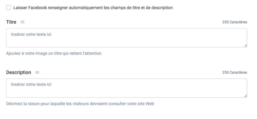Click the resize grip of the Description textarea
The height and width of the screenshot is (119, 257).
tap(245, 96)
